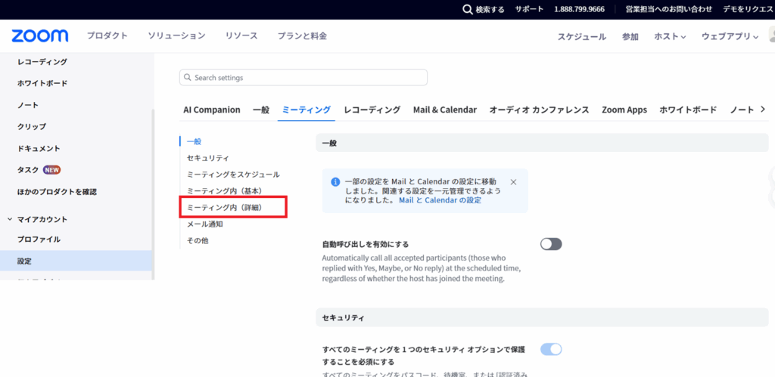Click the Mail と Calendar の設定 link
The width and height of the screenshot is (775, 377).
pyautogui.click(x=440, y=200)
